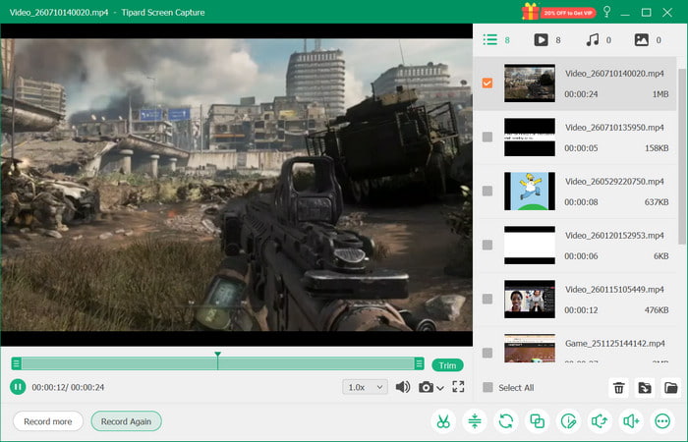Change playback speed from 1.0x
The image size is (688, 442).
[365, 387]
